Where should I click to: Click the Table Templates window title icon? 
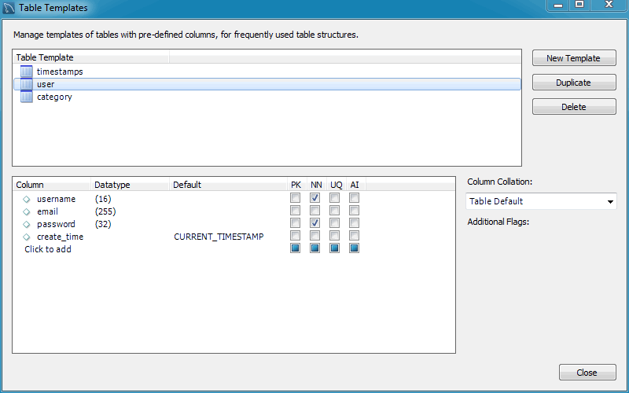pyautogui.click(x=9, y=8)
